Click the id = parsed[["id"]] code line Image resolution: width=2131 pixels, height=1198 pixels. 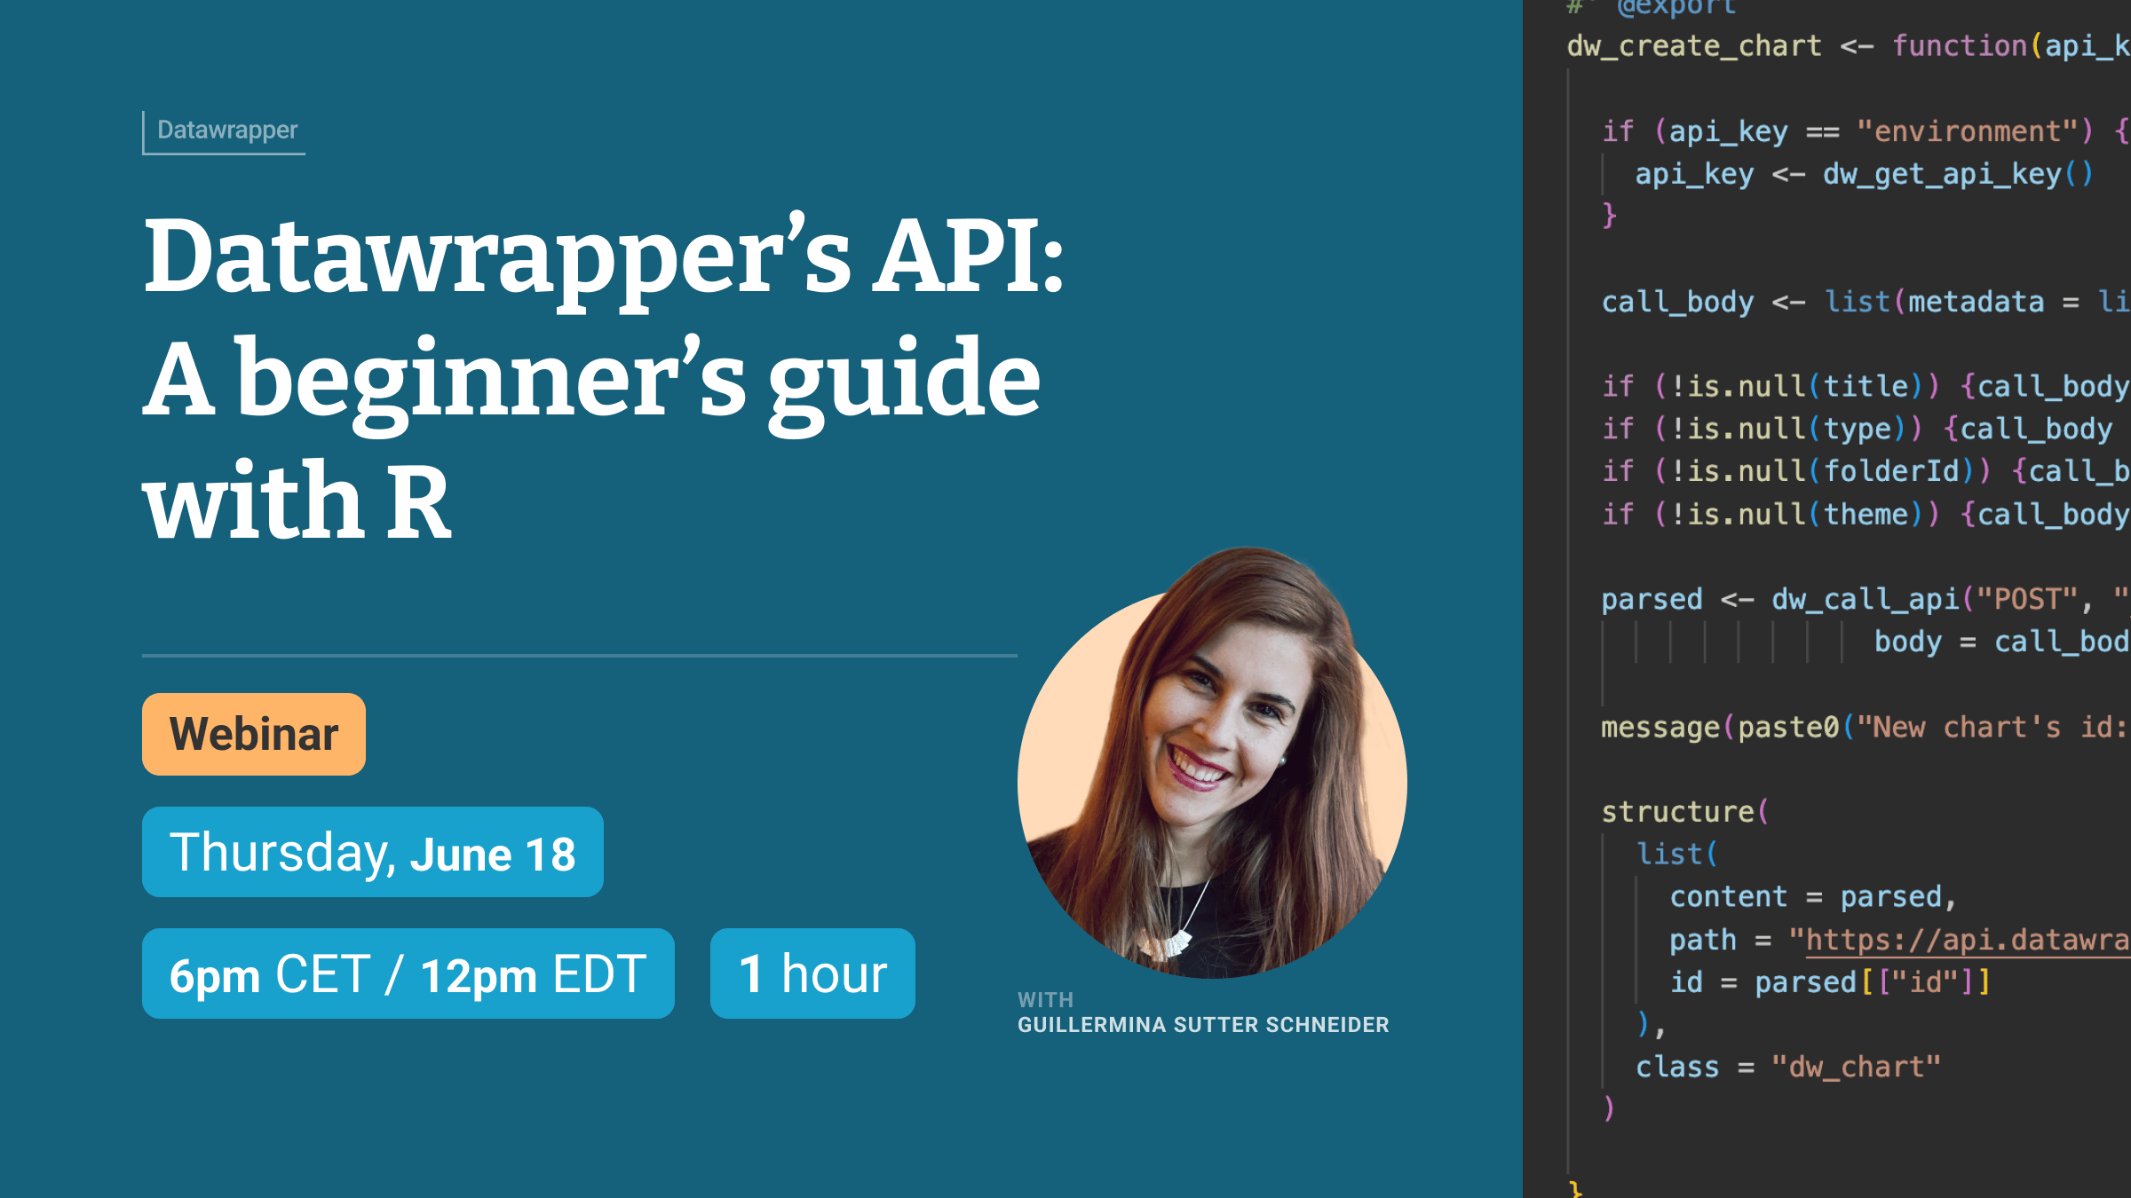coord(1829,982)
